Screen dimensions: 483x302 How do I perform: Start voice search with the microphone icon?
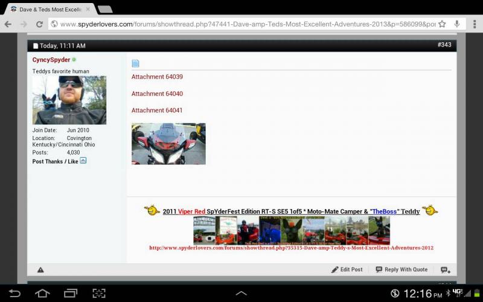click(x=457, y=24)
